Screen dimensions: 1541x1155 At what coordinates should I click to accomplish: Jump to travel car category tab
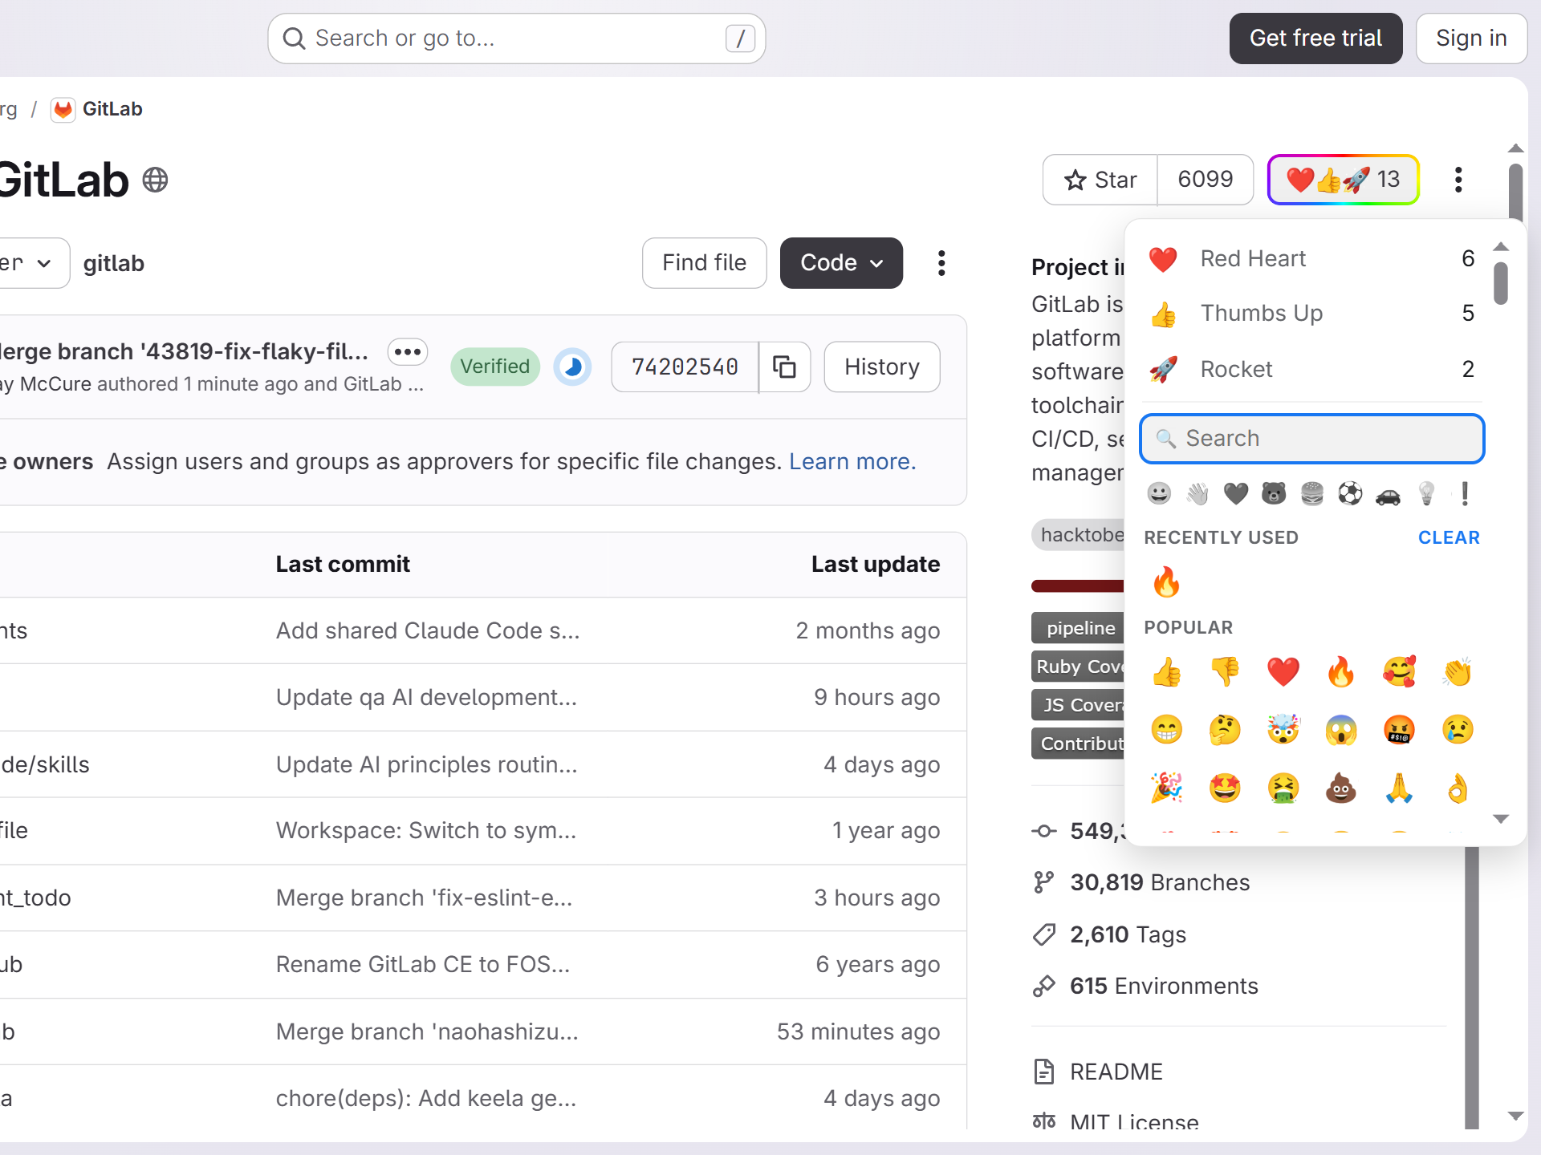(1389, 493)
